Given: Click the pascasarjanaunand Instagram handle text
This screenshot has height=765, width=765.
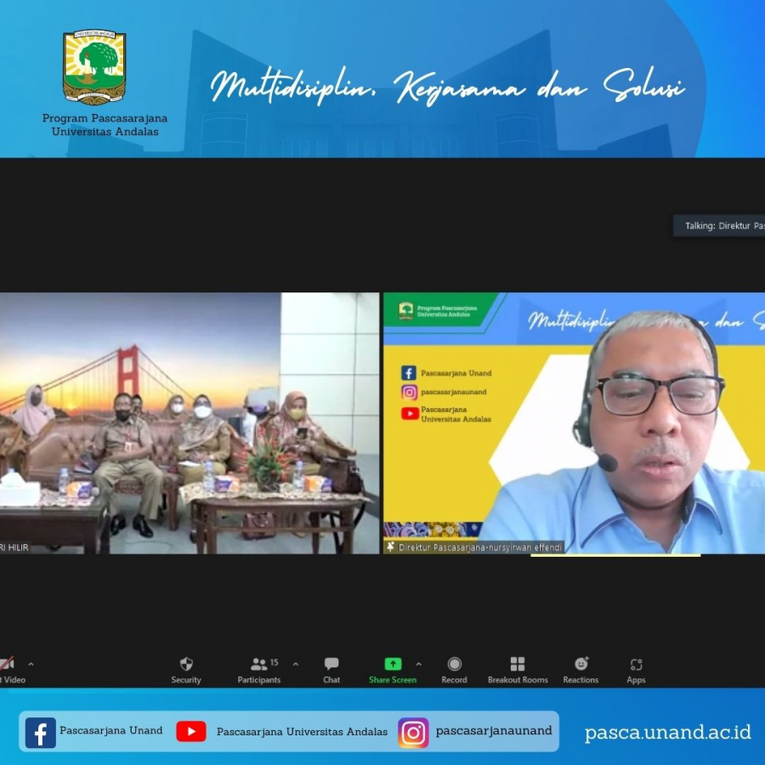Looking at the screenshot, I should click(493, 731).
